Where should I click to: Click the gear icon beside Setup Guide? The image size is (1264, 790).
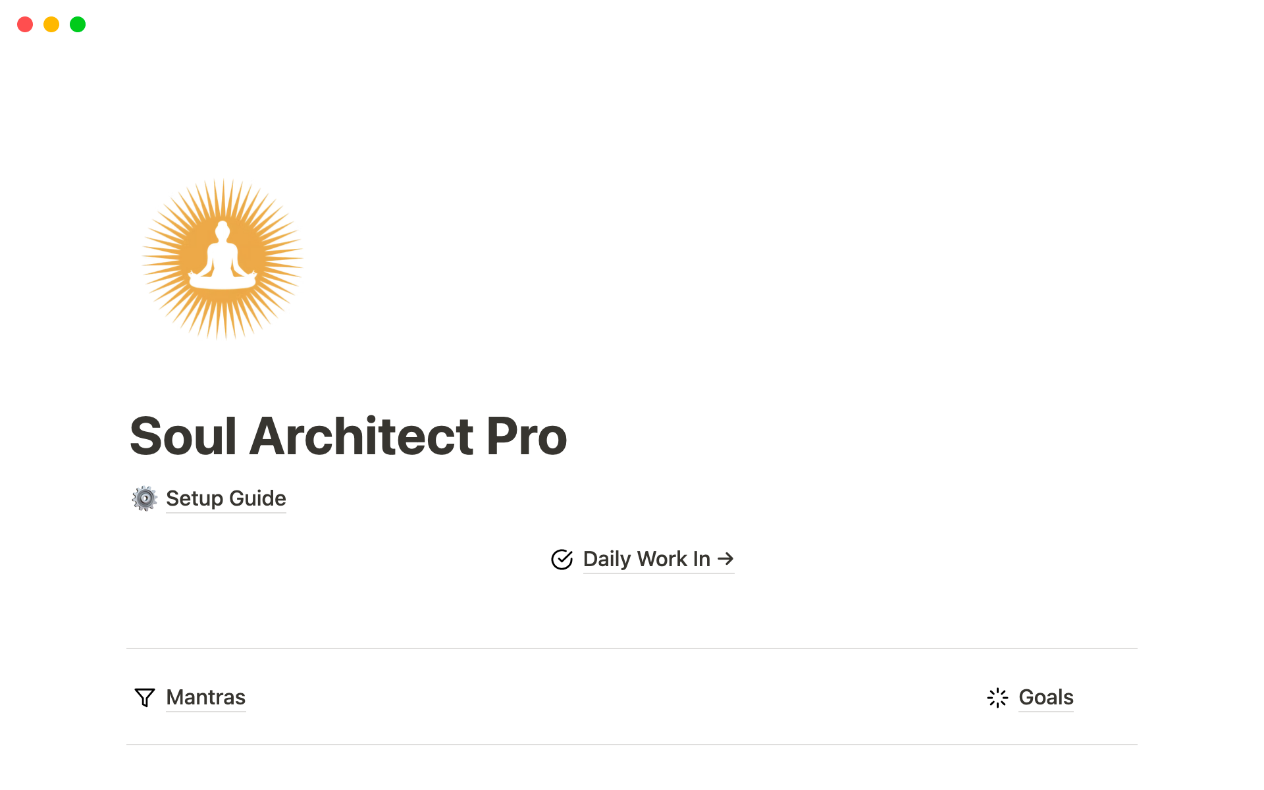pyautogui.click(x=145, y=498)
